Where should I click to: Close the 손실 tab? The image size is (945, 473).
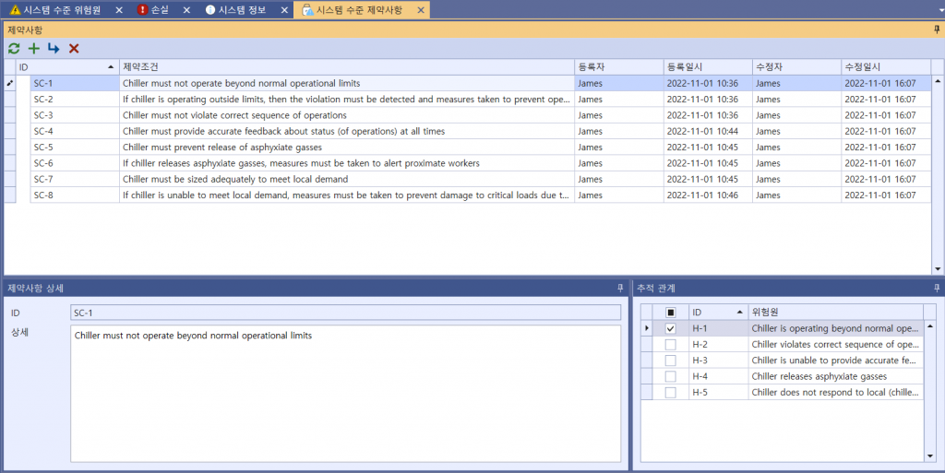[x=186, y=10]
